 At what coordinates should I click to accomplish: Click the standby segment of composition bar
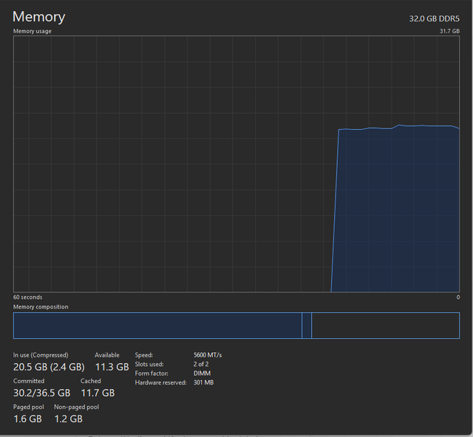click(x=386, y=326)
